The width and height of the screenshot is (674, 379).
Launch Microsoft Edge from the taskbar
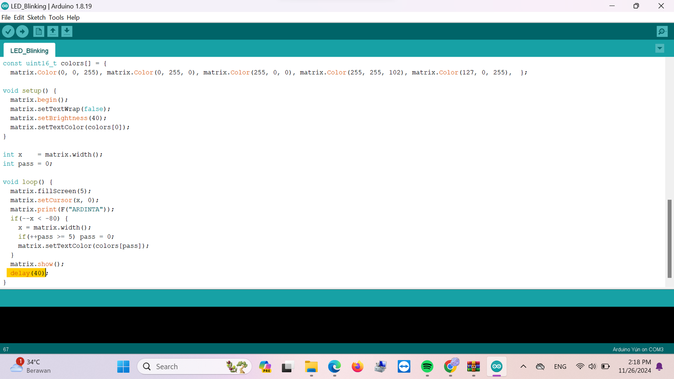point(334,366)
